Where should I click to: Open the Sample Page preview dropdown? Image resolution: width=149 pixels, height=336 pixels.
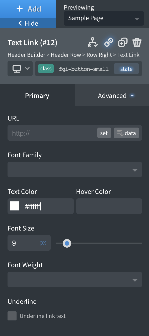(104, 18)
